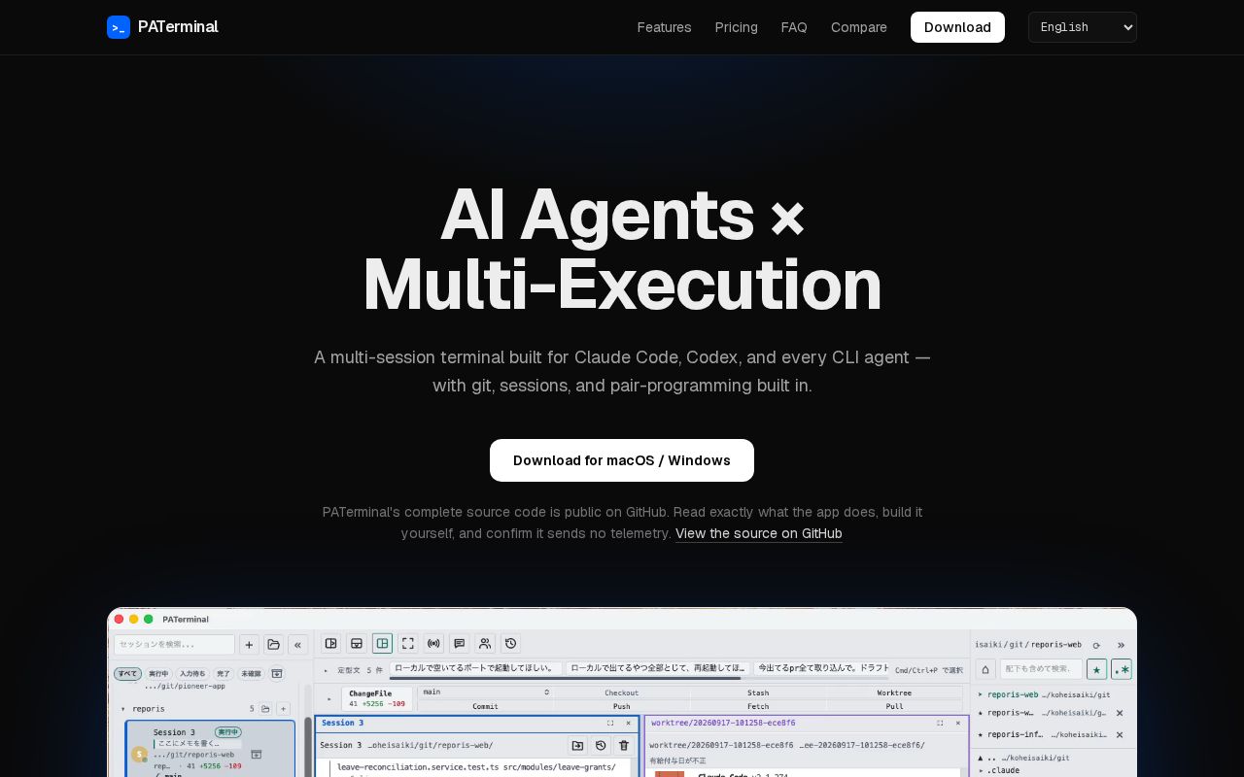Focus the セッションを検索 search field
Screen dimensions: 1244x777
[x=175, y=644]
